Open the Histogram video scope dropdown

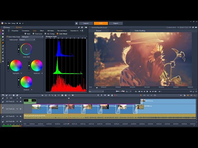tap(32, 37)
